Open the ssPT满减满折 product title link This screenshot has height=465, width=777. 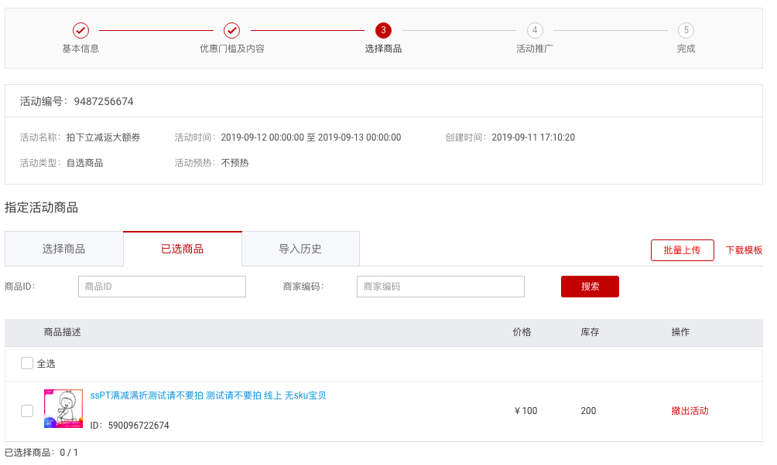click(x=208, y=395)
